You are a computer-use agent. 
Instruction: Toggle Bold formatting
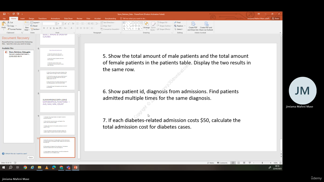point(44,28)
